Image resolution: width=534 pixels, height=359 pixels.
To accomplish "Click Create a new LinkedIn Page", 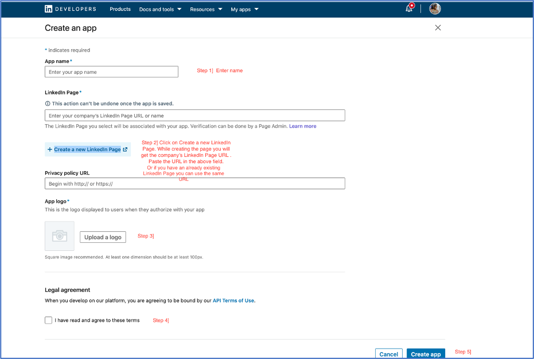I will (x=88, y=149).
